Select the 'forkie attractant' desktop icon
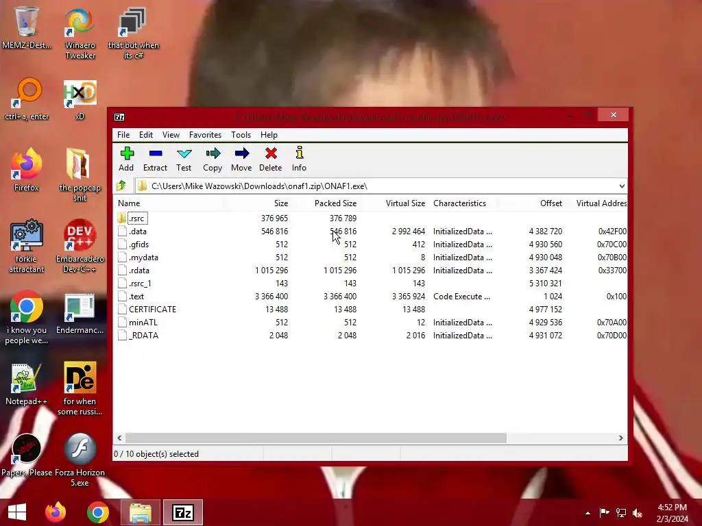The image size is (702, 526). pyautogui.click(x=27, y=245)
